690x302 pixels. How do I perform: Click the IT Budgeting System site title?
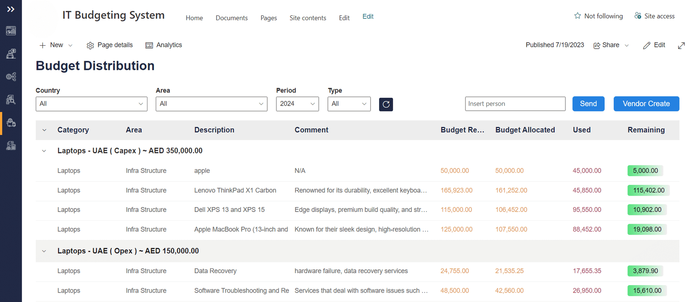(x=113, y=15)
